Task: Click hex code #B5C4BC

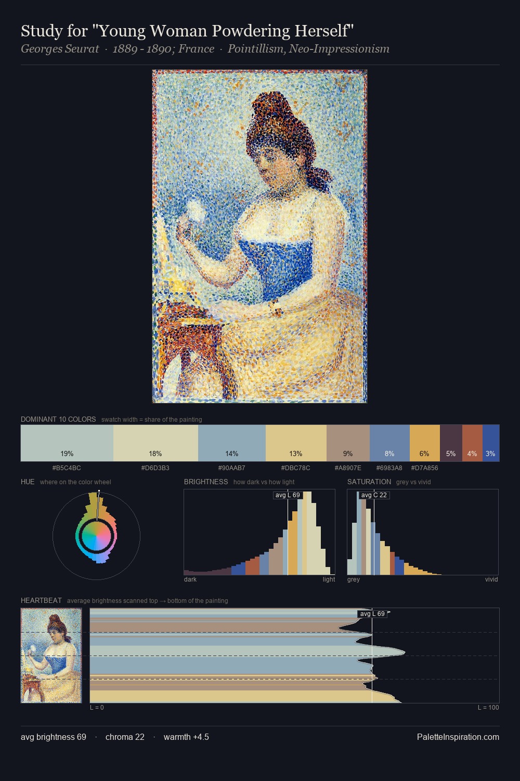Action: [x=67, y=468]
